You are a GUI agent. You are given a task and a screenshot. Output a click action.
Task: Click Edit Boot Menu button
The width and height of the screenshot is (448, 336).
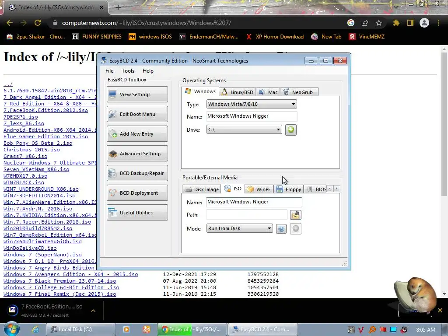click(137, 114)
